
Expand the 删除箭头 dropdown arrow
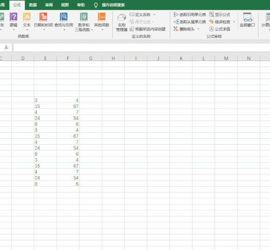tap(199, 29)
